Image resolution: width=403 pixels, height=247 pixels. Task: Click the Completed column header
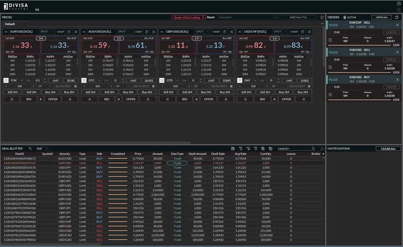(118, 154)
